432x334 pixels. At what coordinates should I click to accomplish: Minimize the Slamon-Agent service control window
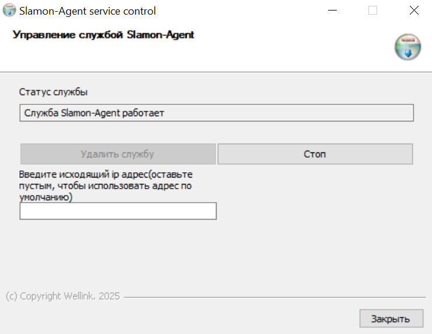[x=332, y=11]
